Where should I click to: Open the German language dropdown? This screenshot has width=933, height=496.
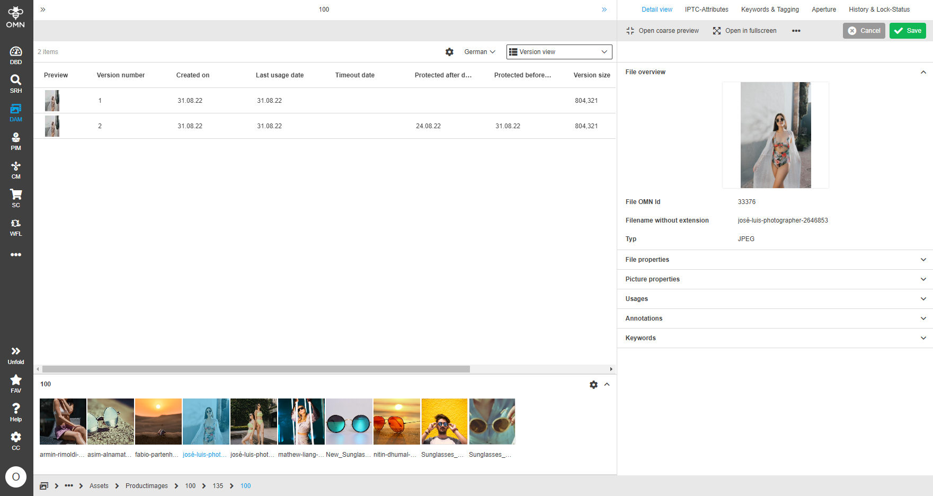point(479,51)
